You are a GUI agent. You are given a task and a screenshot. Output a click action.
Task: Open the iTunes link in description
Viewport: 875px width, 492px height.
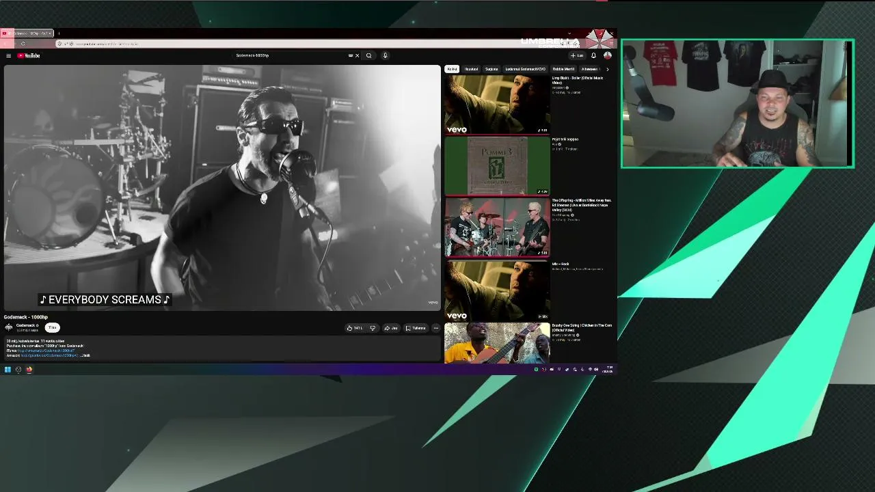46,351
